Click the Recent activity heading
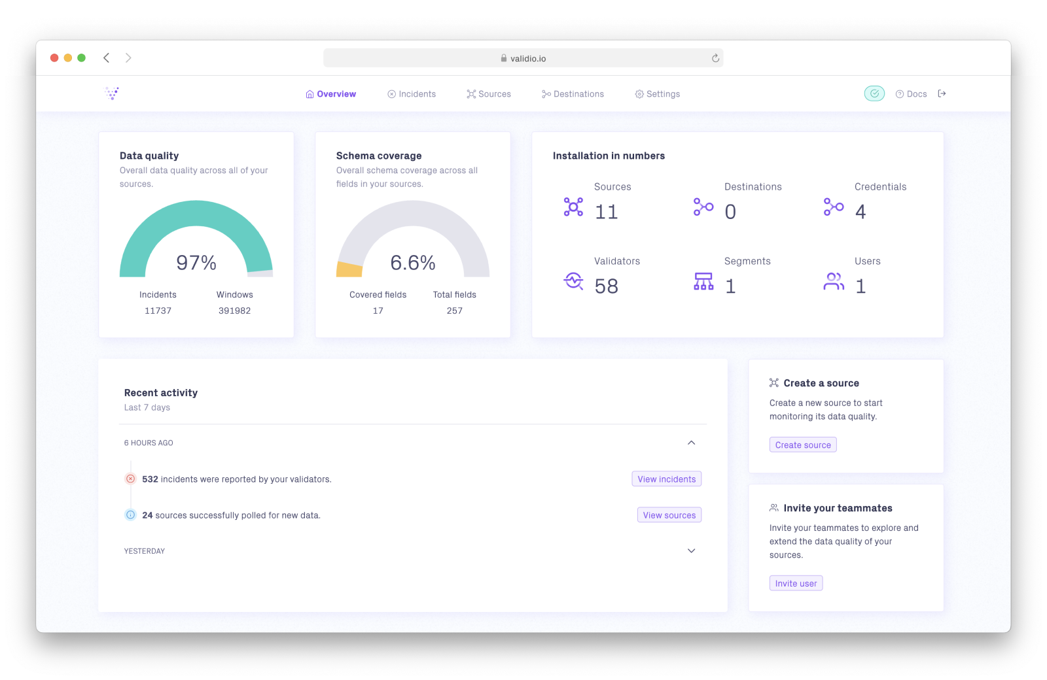Screen dimensions: 1047x680 point(161,393)
